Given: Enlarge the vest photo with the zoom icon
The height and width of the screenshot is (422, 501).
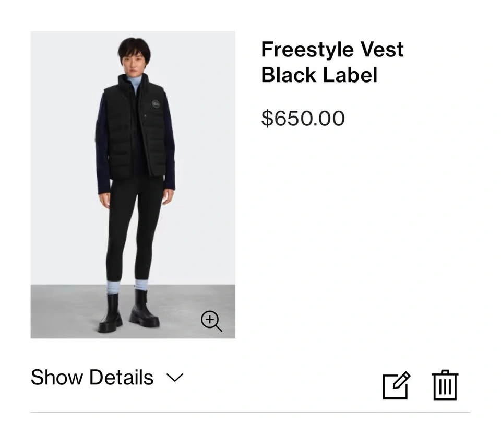Looking at the screenshot, I should tap(211, 321).
